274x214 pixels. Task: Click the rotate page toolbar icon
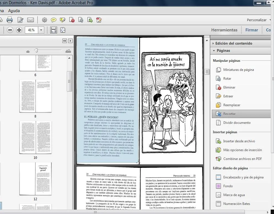click(81, 20)
